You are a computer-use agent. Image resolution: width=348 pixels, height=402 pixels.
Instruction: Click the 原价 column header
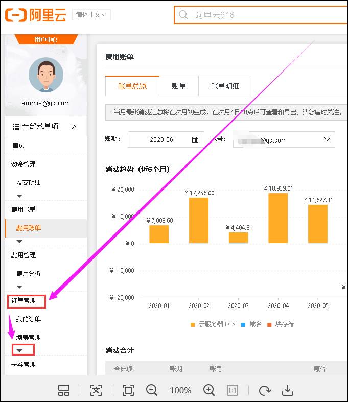(319, 369)
